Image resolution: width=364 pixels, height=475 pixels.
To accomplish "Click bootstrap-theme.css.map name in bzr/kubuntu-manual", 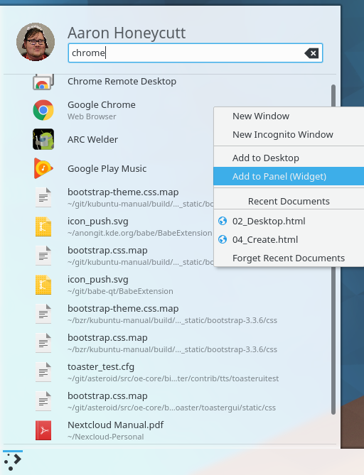I will point(123,309).
